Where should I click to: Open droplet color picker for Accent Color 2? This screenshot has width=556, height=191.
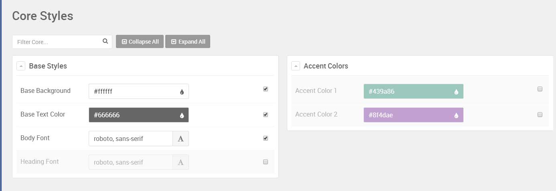pos(456,115)
